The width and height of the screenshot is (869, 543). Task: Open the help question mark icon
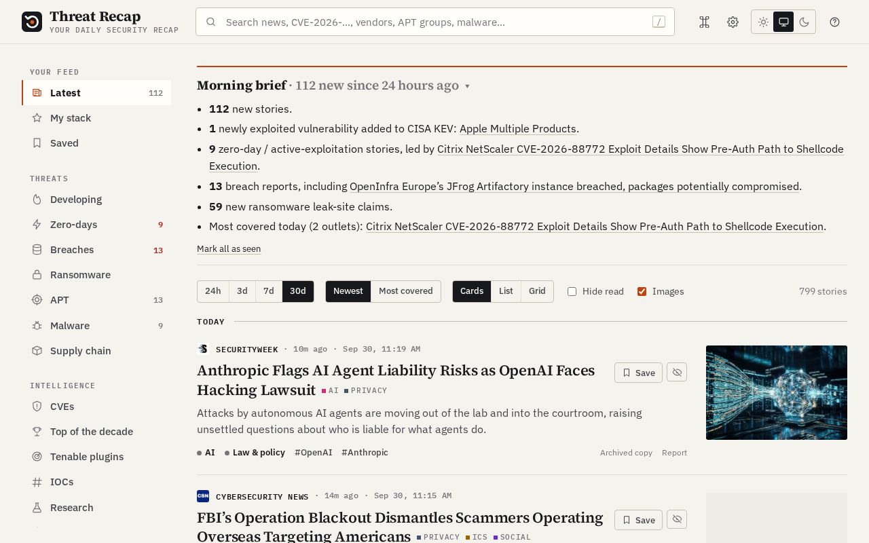tap(835, 22)
